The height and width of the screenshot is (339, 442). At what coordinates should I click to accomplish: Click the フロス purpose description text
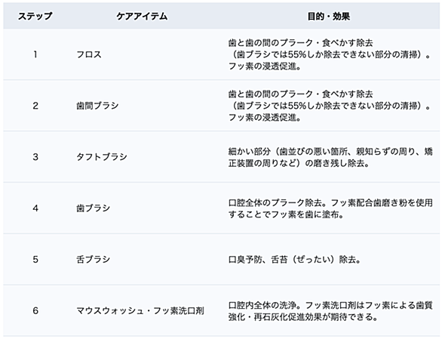pyautogui.click(x=330, y=54)
